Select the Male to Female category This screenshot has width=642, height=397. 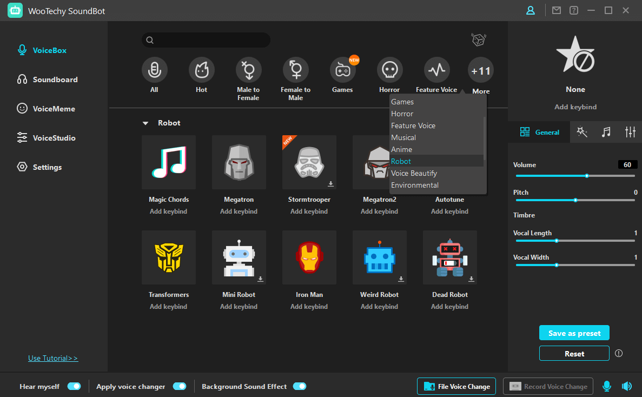point(249,70)
